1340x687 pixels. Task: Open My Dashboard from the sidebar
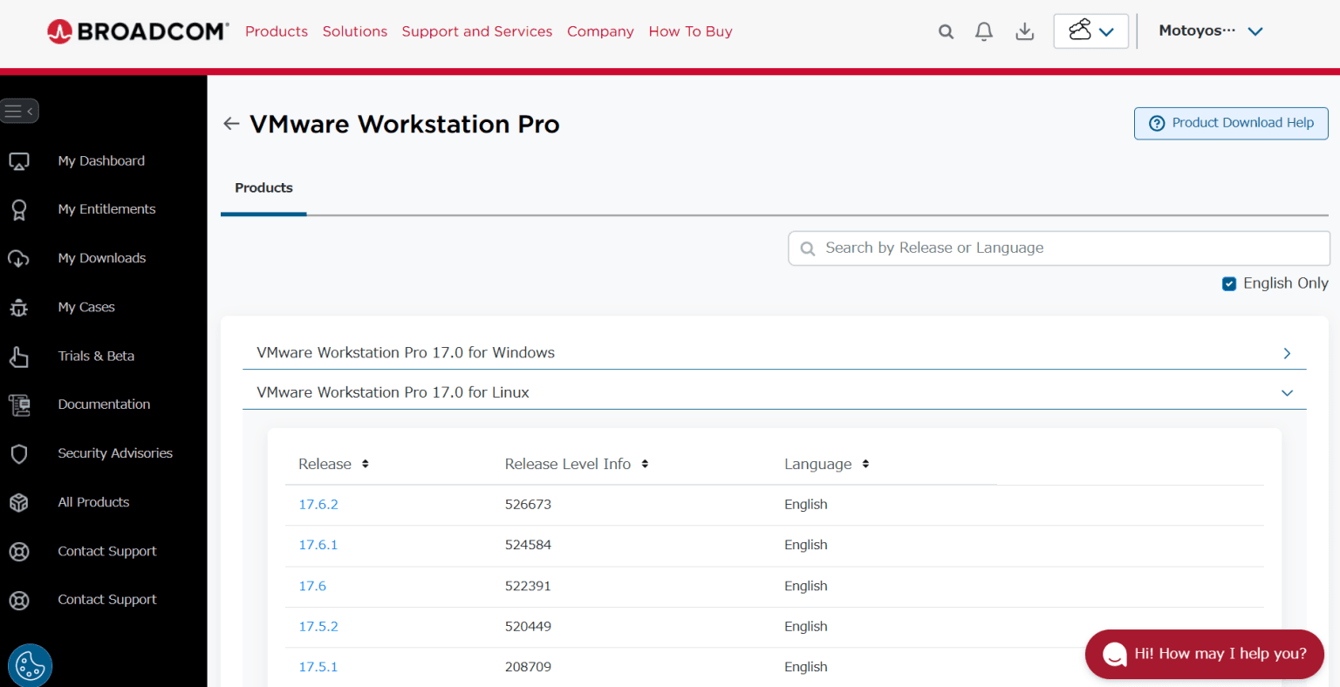click(x=101, y=161)
